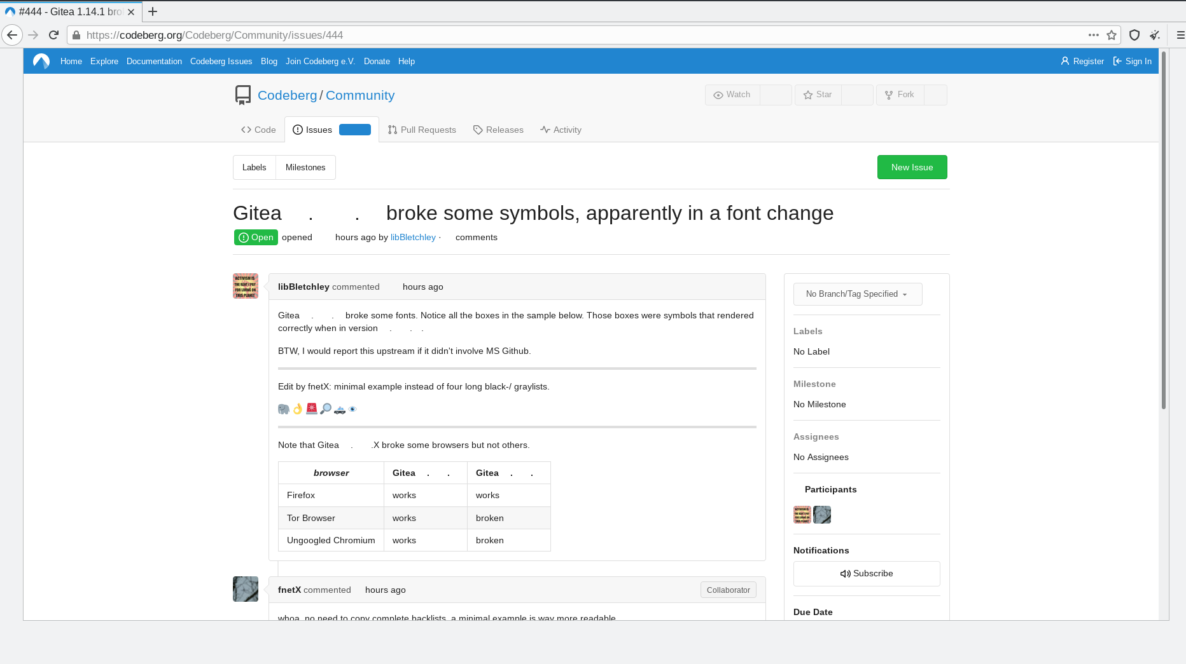1186x664 pixels.
Task: Click the shield protection icon
Action: click(1134, 35)
